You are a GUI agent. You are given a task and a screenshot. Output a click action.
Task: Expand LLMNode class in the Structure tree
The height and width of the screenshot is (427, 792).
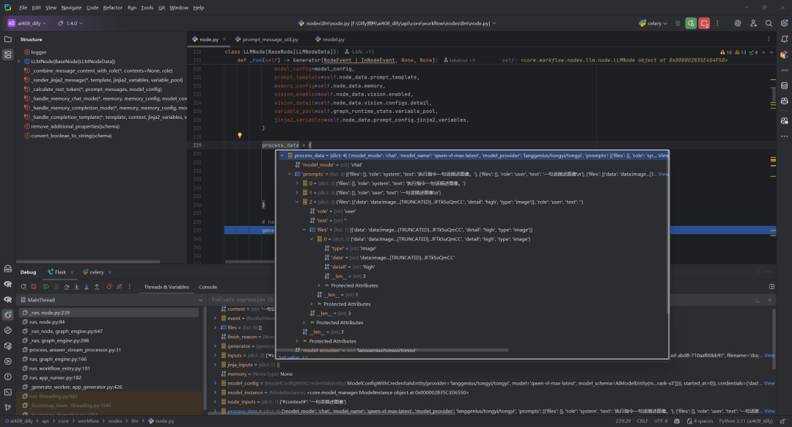[x=19, y=61]
